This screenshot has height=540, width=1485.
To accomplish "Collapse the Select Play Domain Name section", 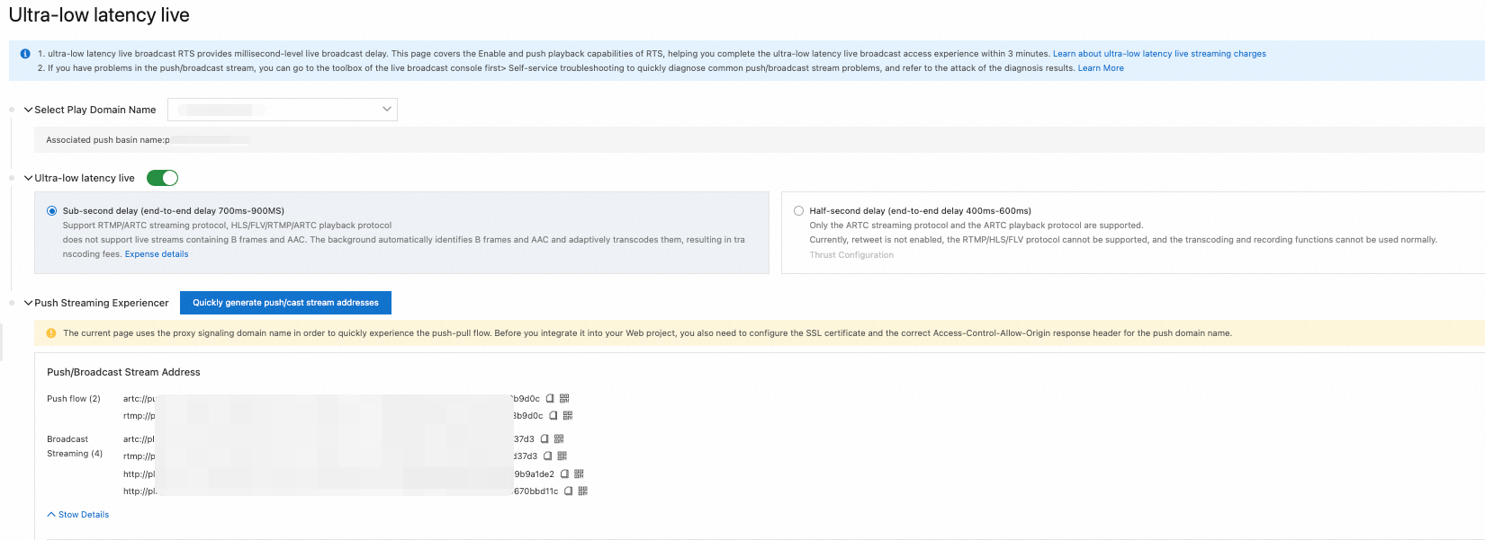I will coord(28,110).
